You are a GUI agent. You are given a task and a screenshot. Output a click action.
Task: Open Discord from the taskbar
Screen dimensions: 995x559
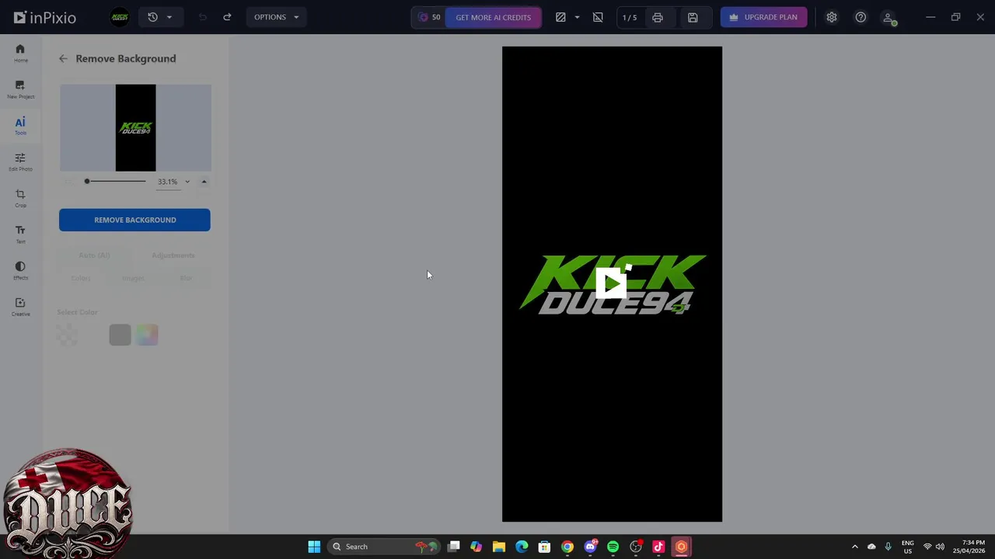[x=591, y=547]
